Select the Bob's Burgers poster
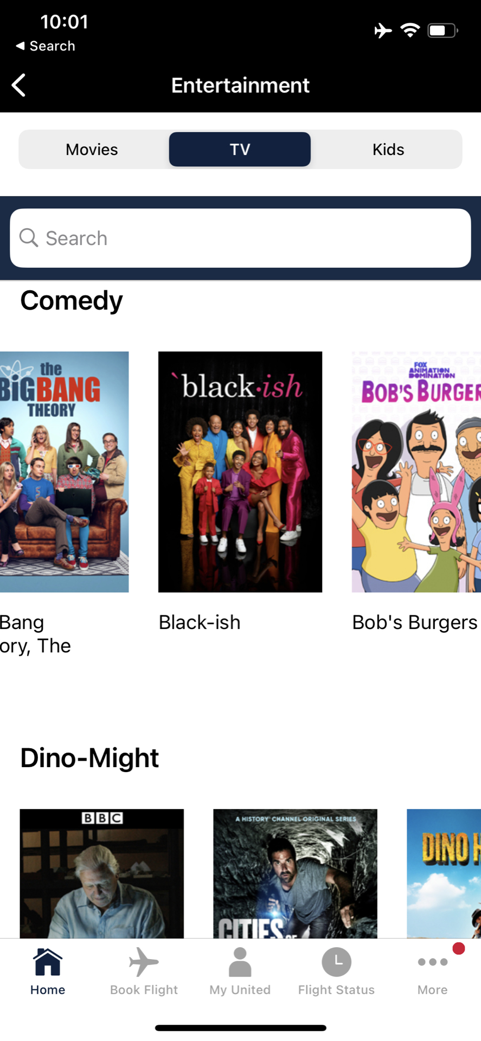Screen dimensions: 481x1041 pyautogui.click(x=416, y=472)
